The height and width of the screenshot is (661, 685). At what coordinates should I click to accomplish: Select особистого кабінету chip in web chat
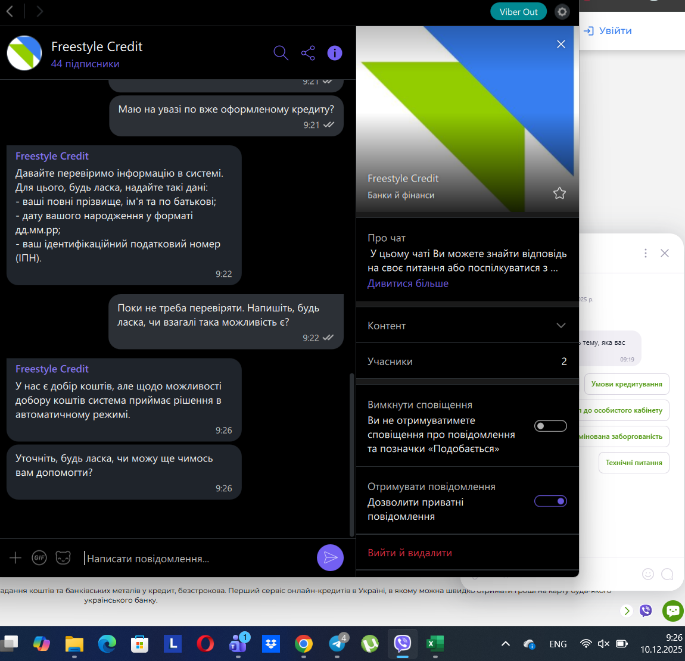click(x=624, y=410)
